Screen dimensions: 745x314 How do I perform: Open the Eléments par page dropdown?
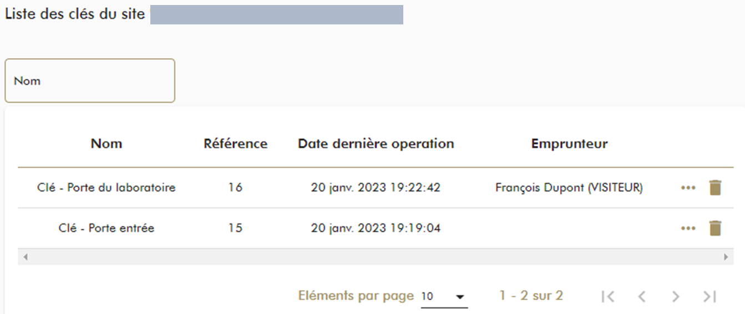pos(444,297)
